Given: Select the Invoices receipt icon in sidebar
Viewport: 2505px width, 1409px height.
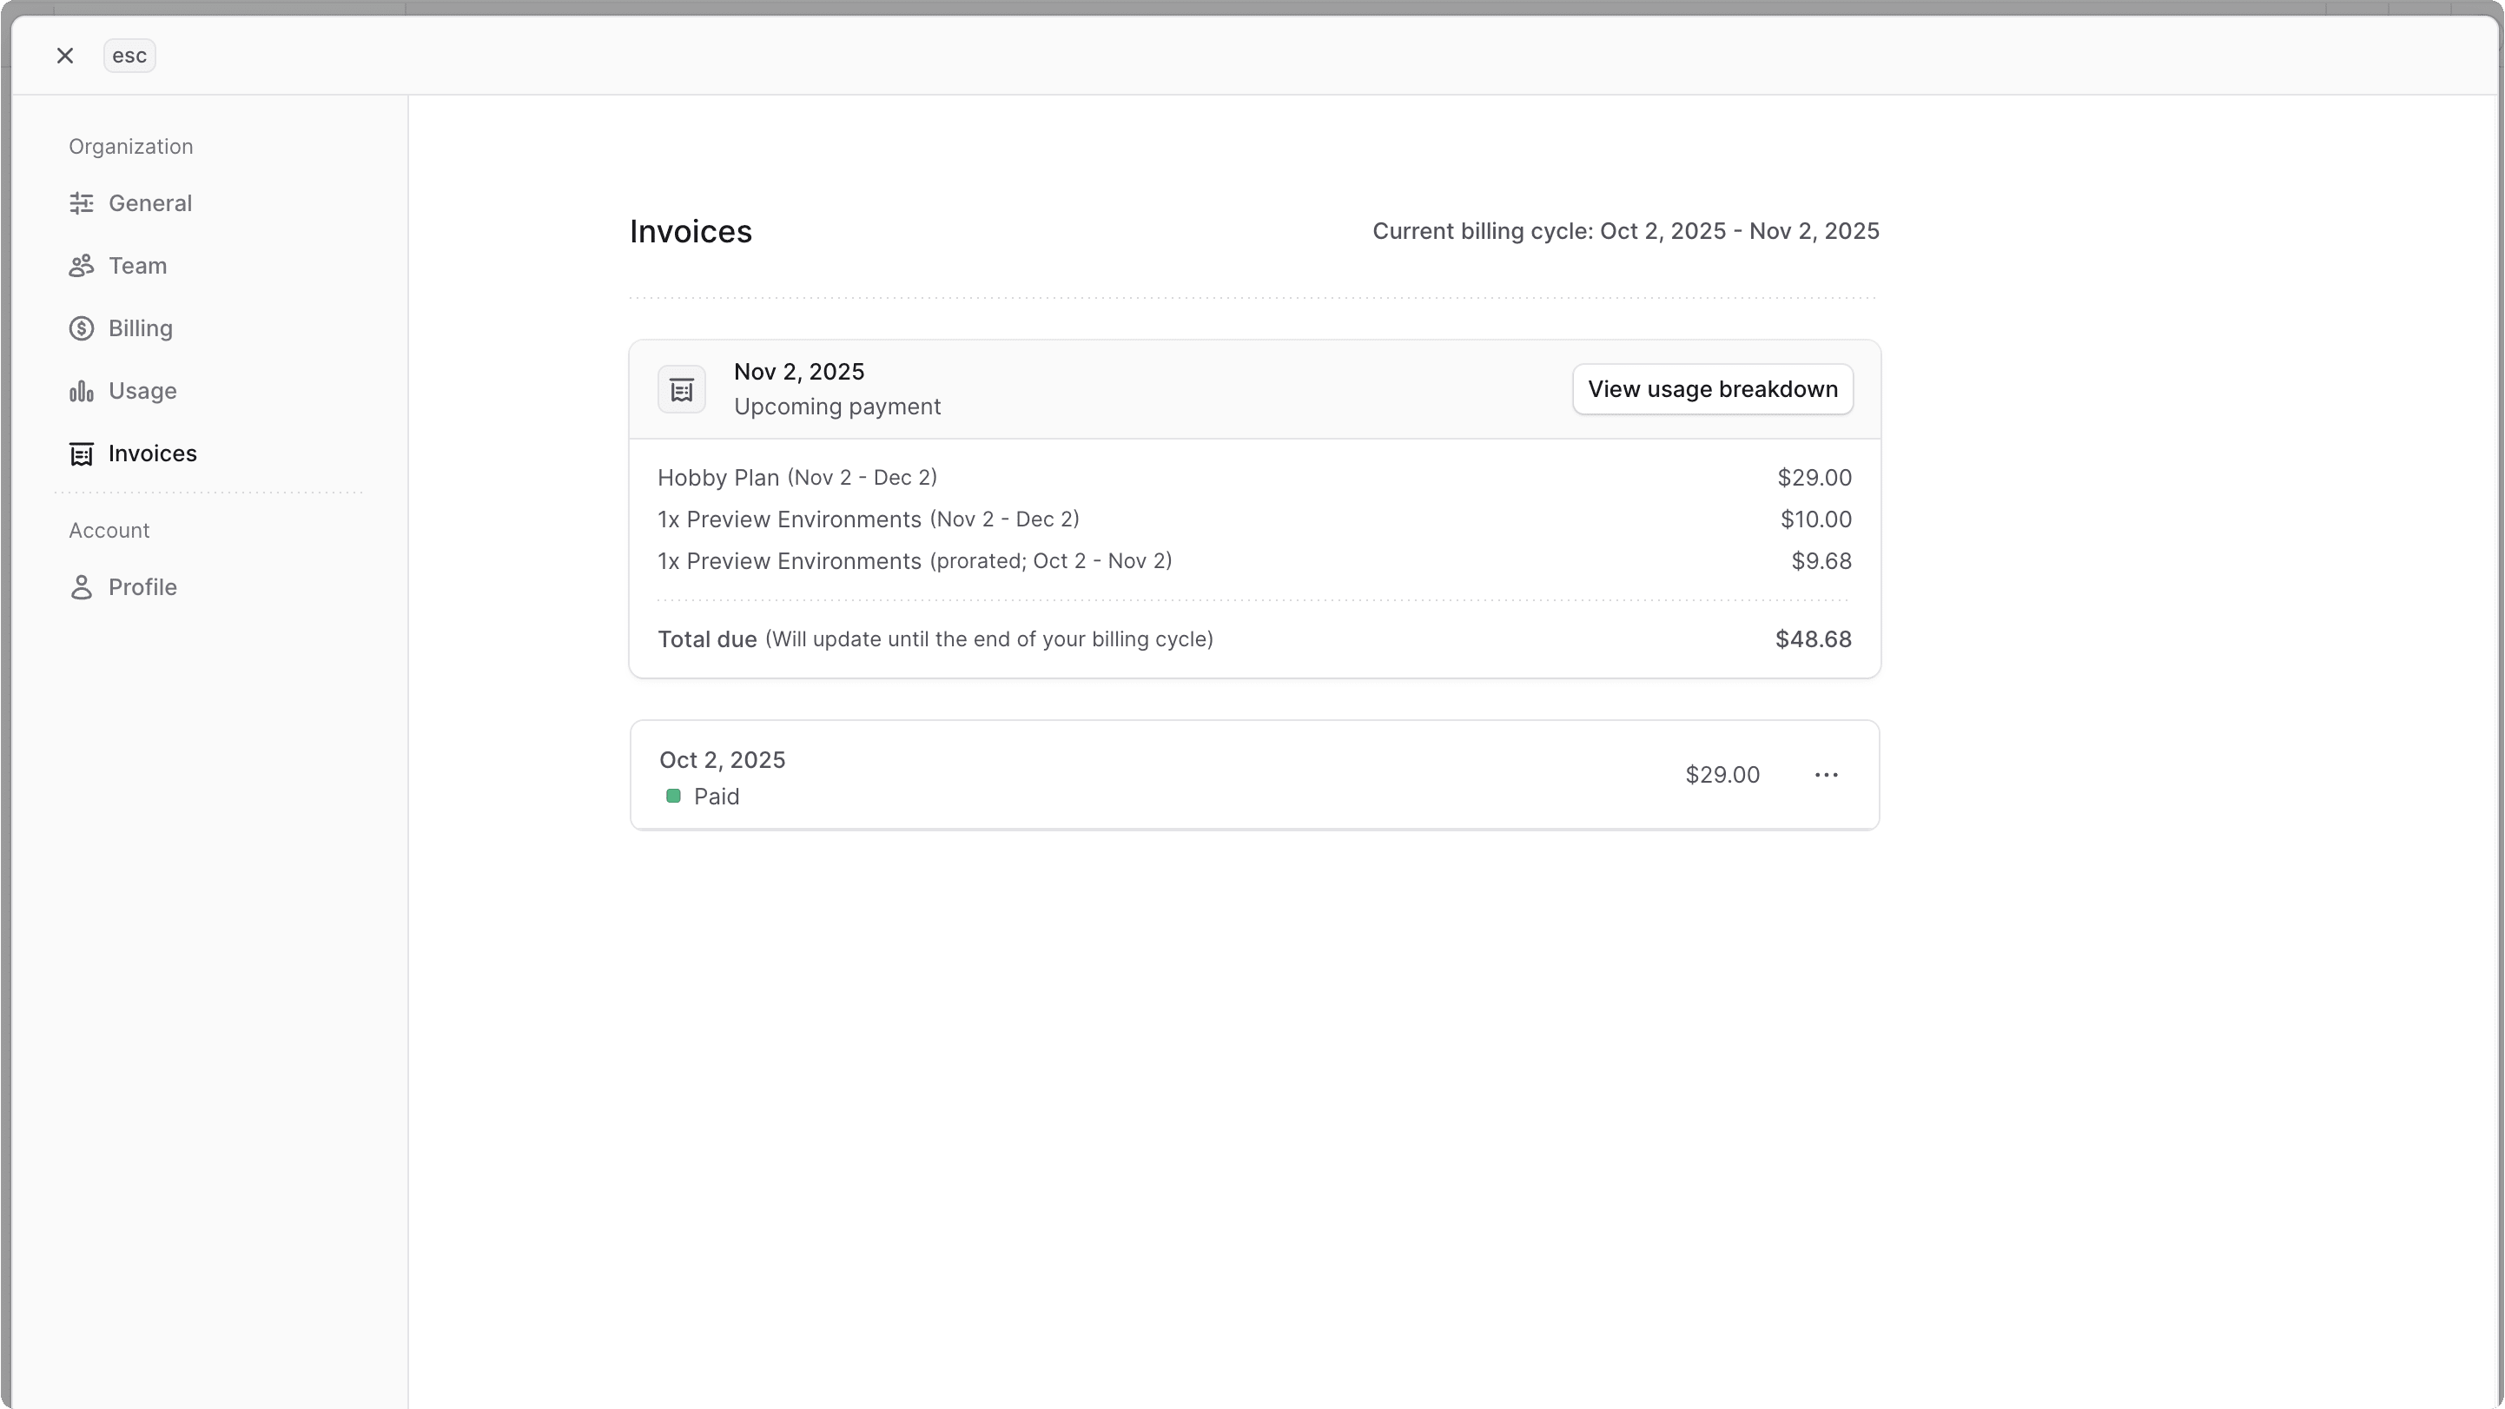Looking at the screenshot, I should (x=81, y=453).
